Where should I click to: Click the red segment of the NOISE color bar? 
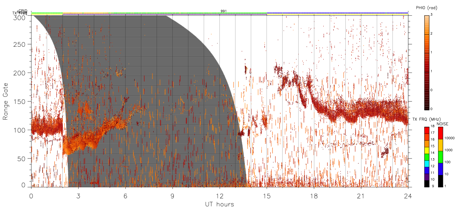point(440,133)
